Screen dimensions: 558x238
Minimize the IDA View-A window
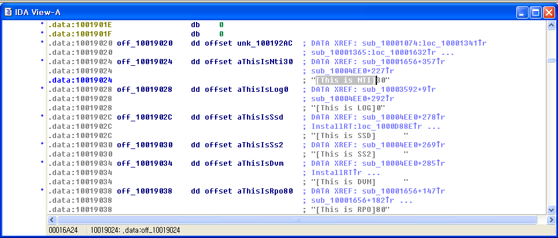(x=523, y=13)
